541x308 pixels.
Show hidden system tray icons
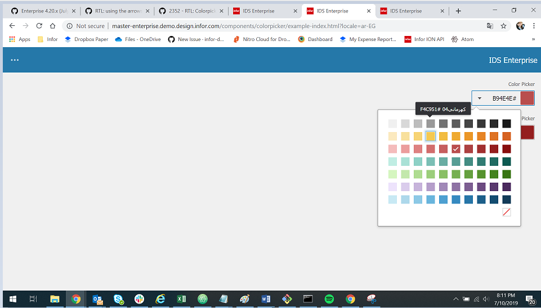pyautogui.click(x=456, y=299)
